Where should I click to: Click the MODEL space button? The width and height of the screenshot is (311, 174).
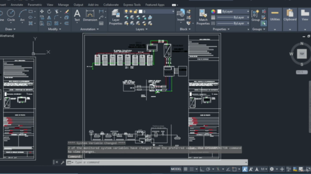pyautogui.click(x=176, y=169)
